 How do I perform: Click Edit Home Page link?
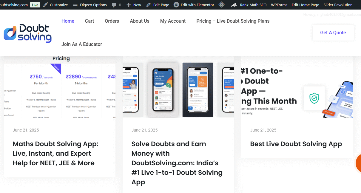coord(305,5)
